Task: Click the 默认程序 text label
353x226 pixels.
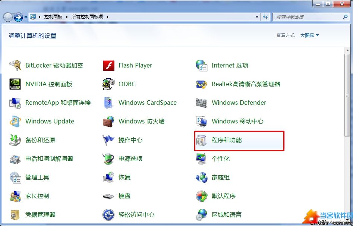Action: 224,196
